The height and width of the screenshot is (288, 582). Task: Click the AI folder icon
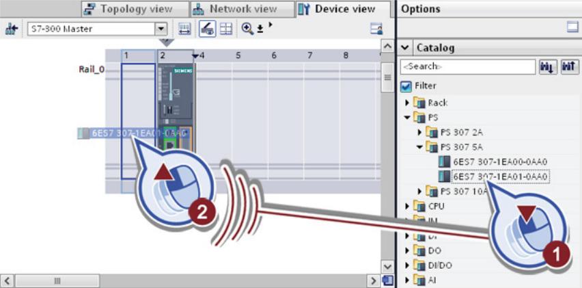(419, 280)
